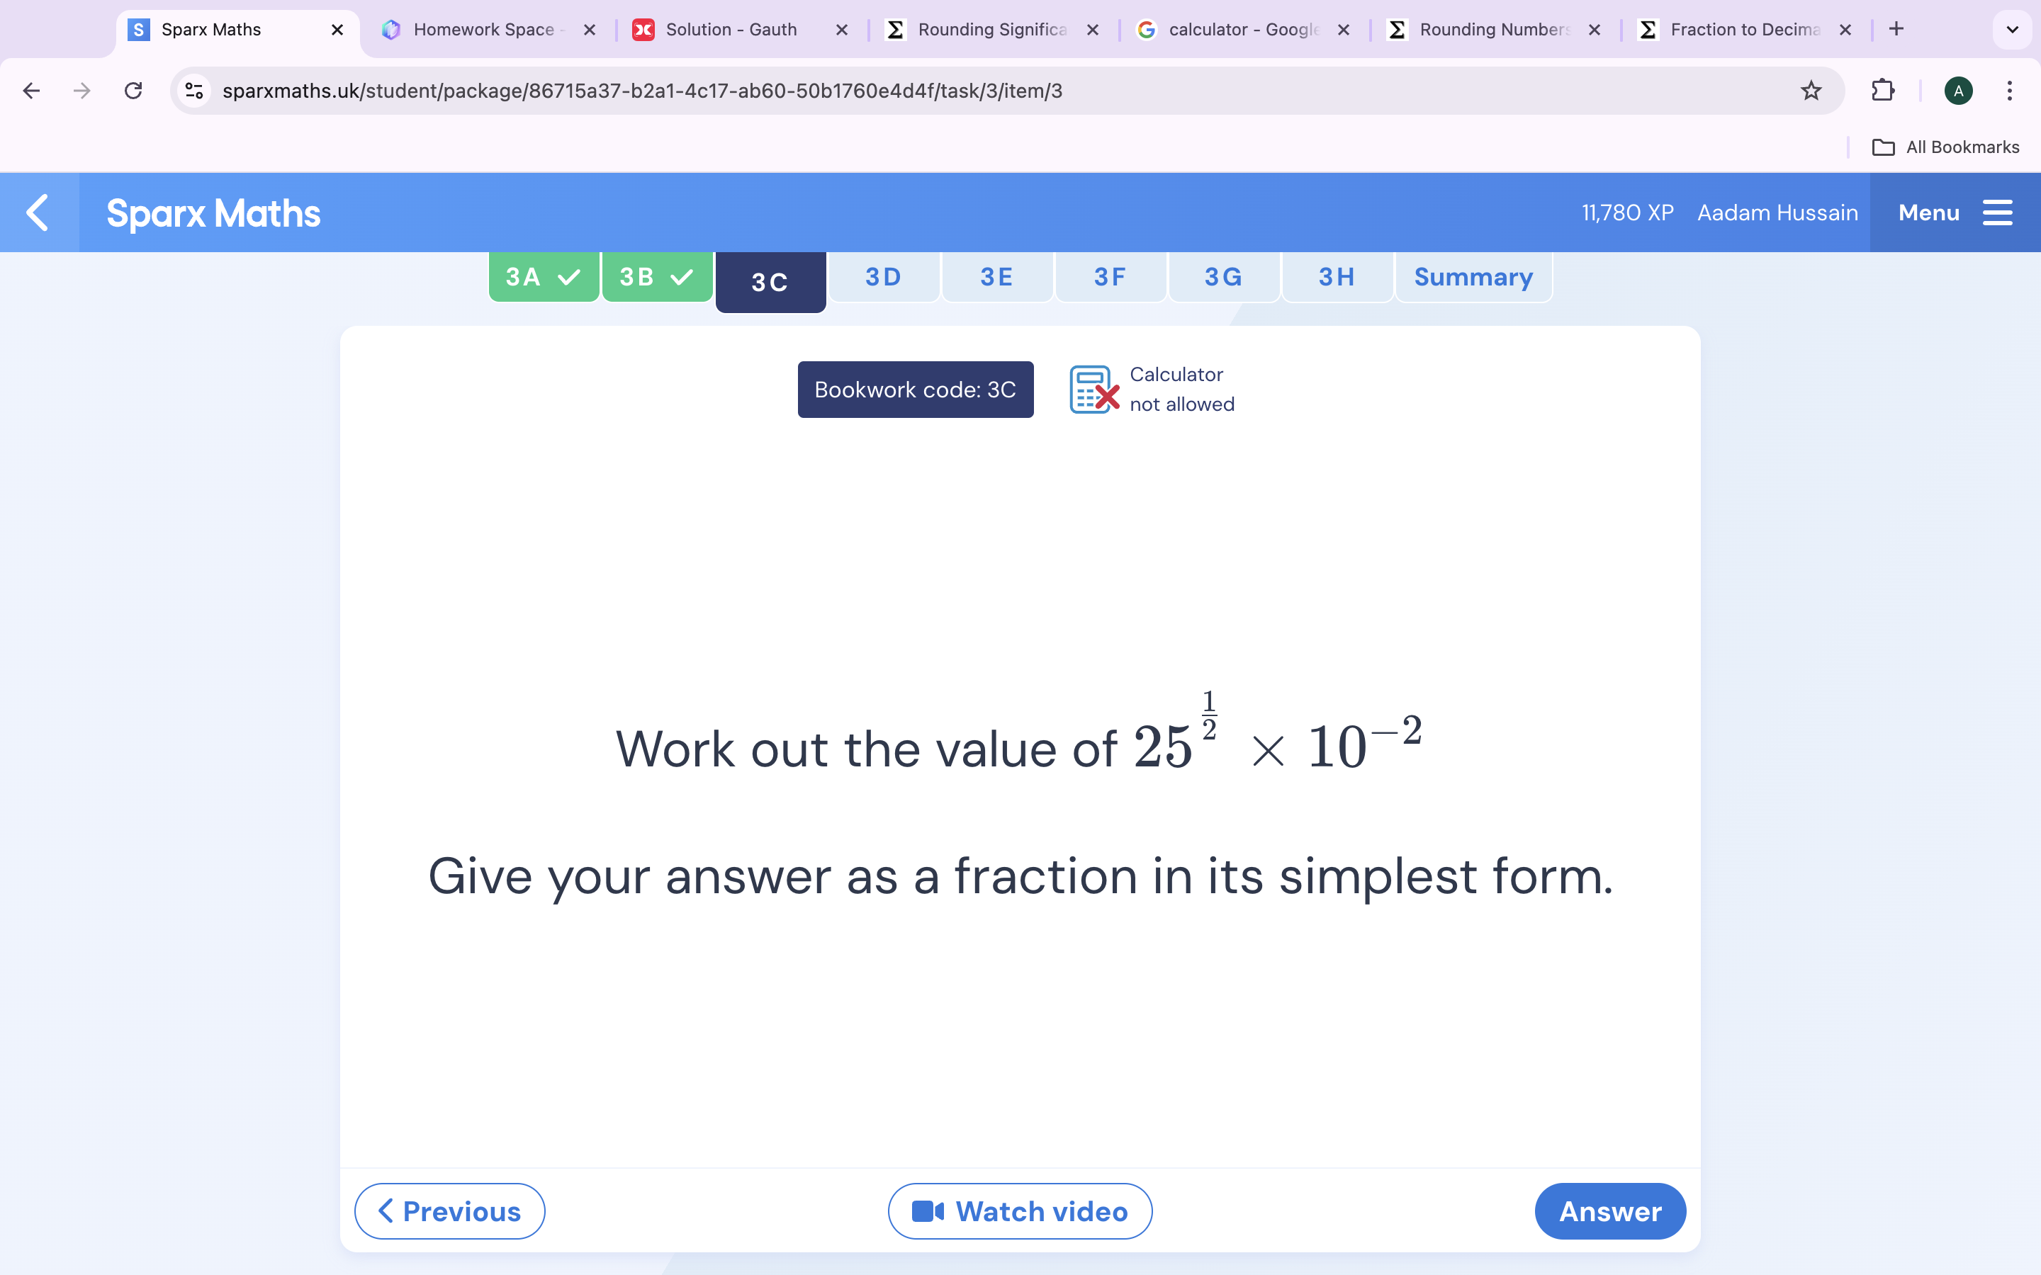Open the Calculator icon (currently disabled)
This screenshot has width=2041, height=1275.
tap(1093, 387)
